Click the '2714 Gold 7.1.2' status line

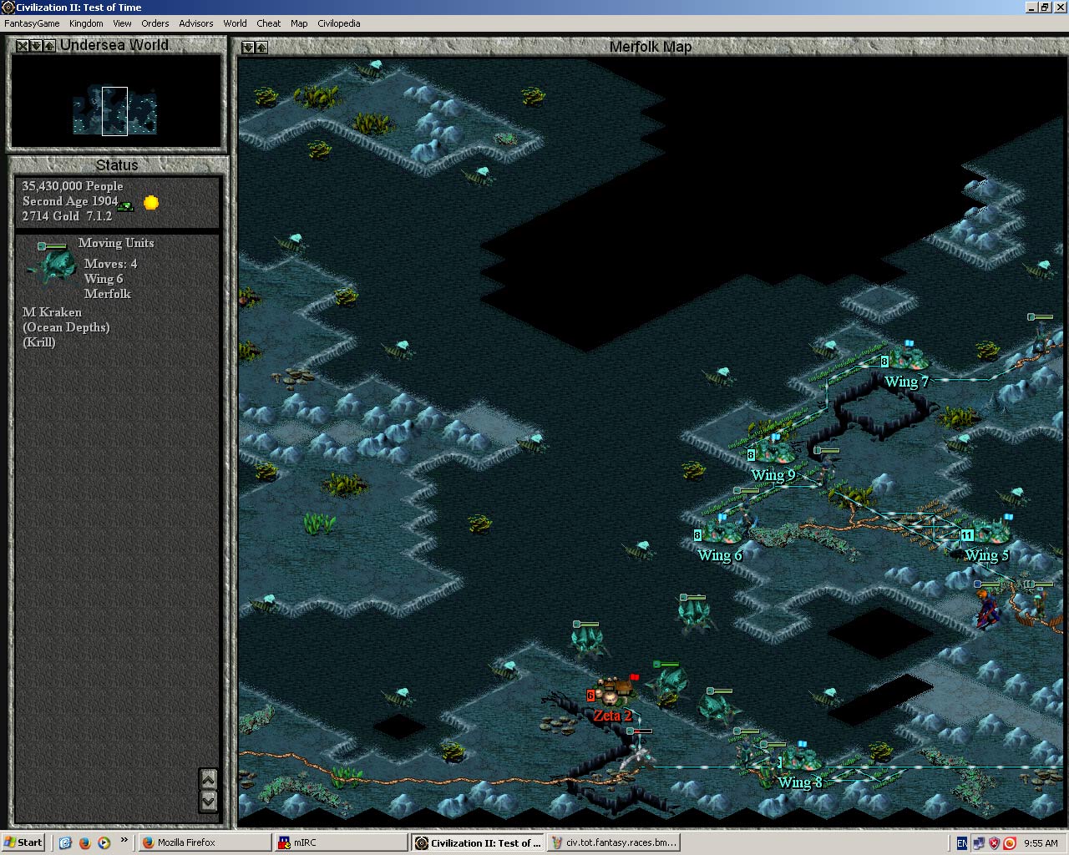coord(67,216)
